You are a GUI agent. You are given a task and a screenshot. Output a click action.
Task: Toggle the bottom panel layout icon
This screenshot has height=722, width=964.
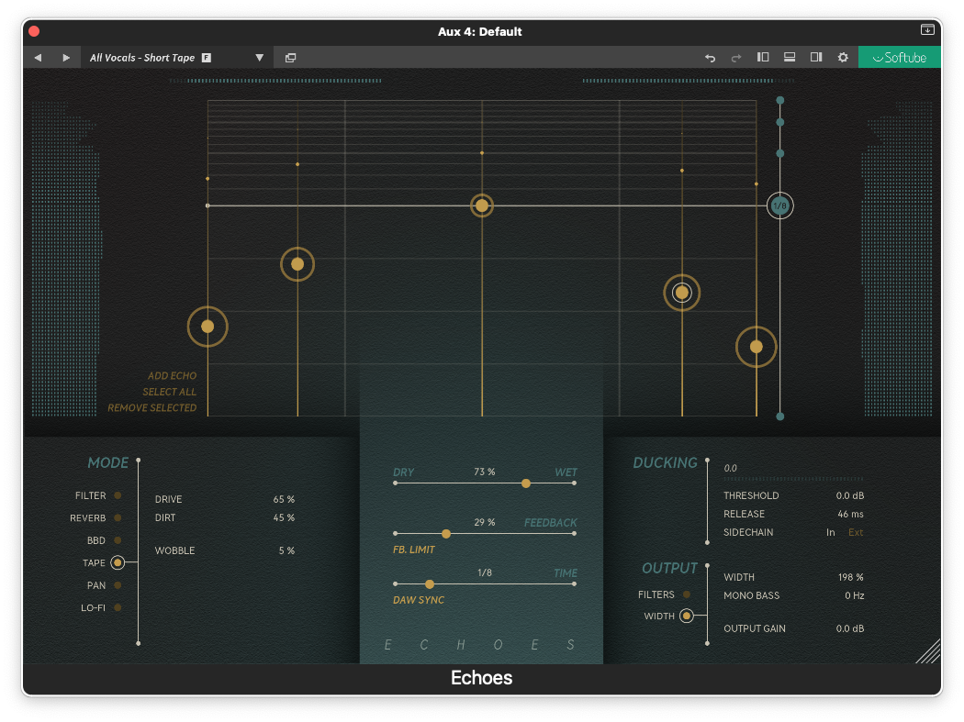790,57
